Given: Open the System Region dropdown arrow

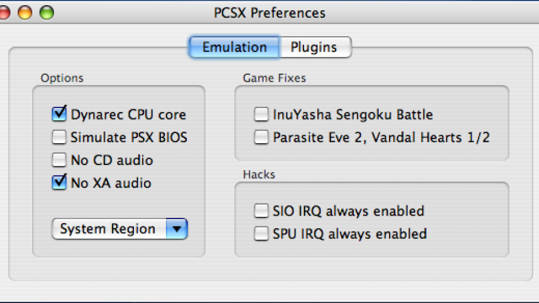Looking at the screenshot, I should 177,229.
